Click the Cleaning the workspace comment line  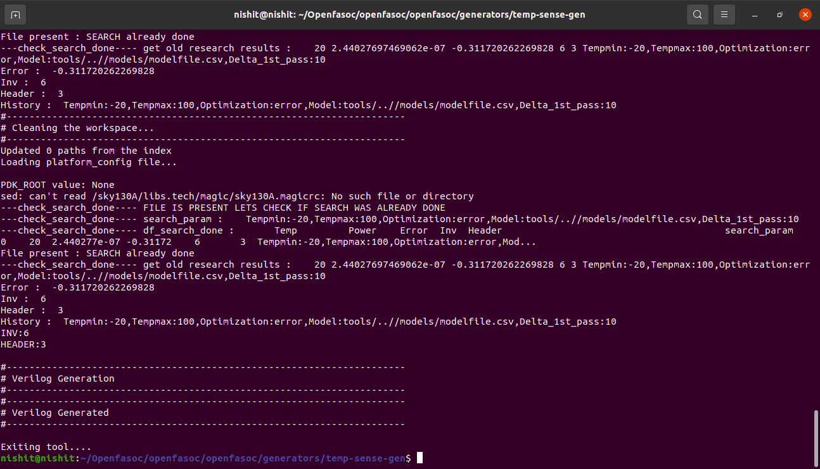coord(79,127)
